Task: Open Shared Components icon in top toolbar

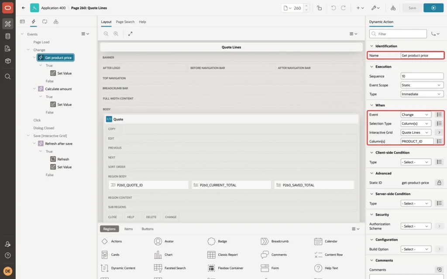Action: [x=393, y=8]
